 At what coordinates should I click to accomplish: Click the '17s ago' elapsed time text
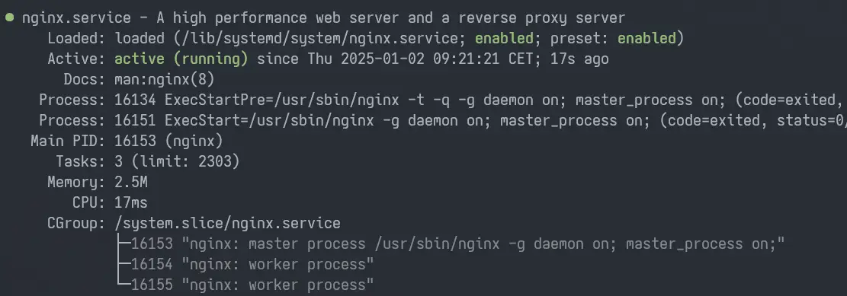pos(579,59)
